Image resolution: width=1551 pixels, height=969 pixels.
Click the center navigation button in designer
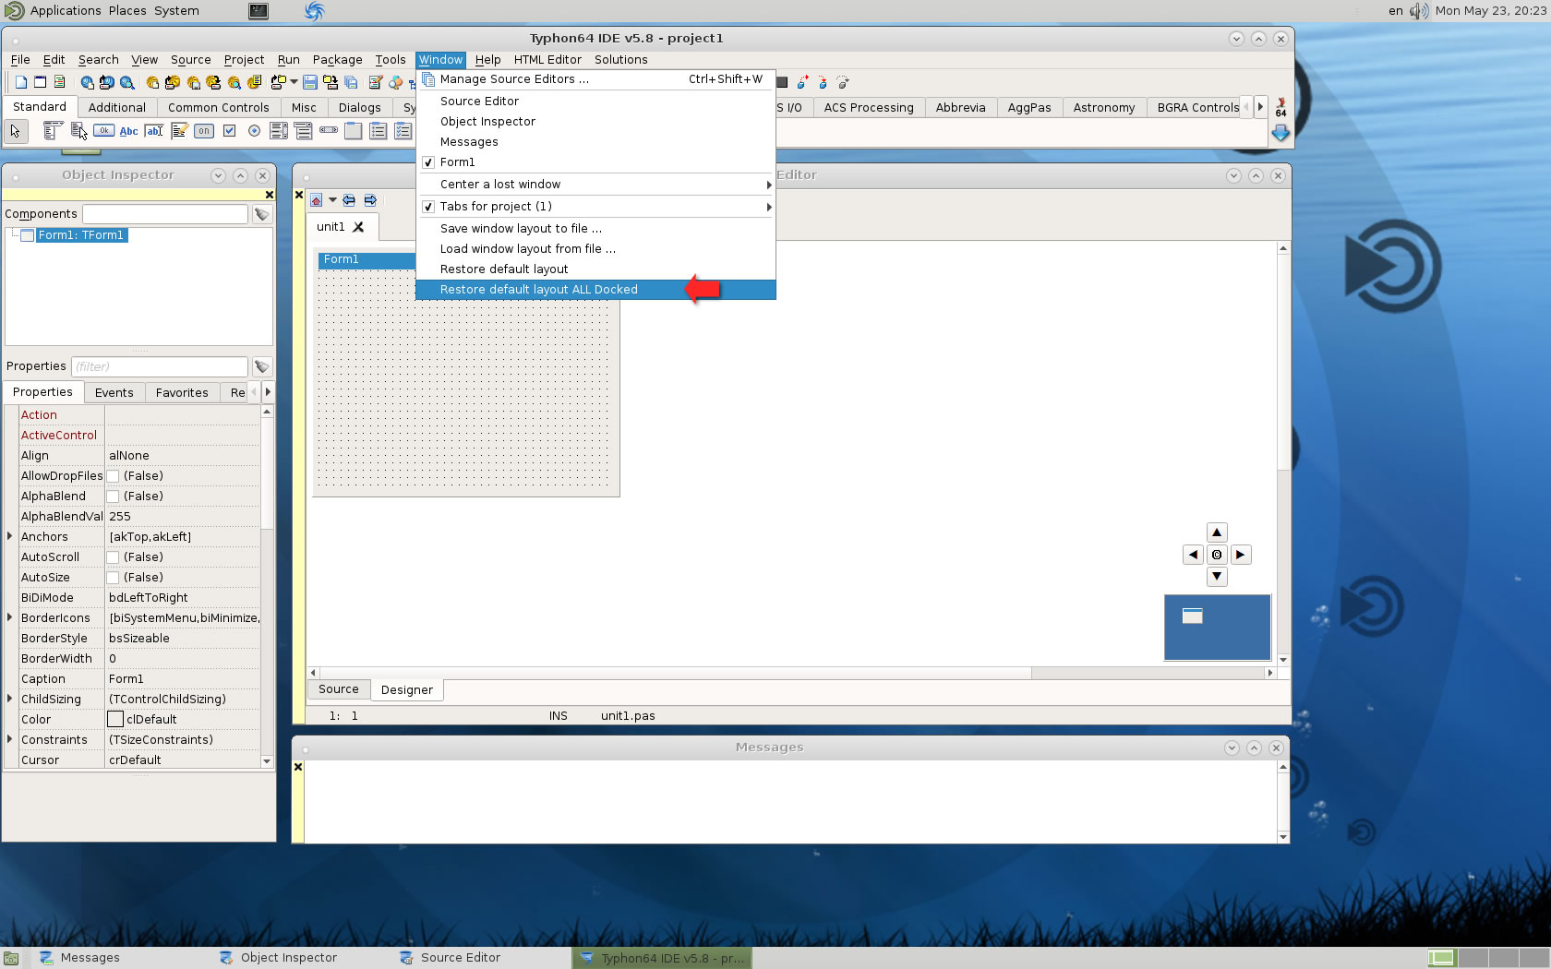coord(1217,555)
